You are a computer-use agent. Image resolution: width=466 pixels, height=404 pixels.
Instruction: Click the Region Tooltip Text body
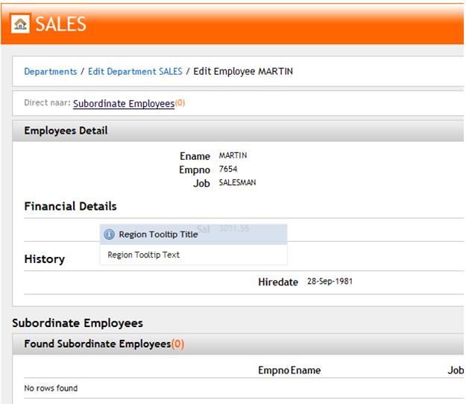pos(143,255)
